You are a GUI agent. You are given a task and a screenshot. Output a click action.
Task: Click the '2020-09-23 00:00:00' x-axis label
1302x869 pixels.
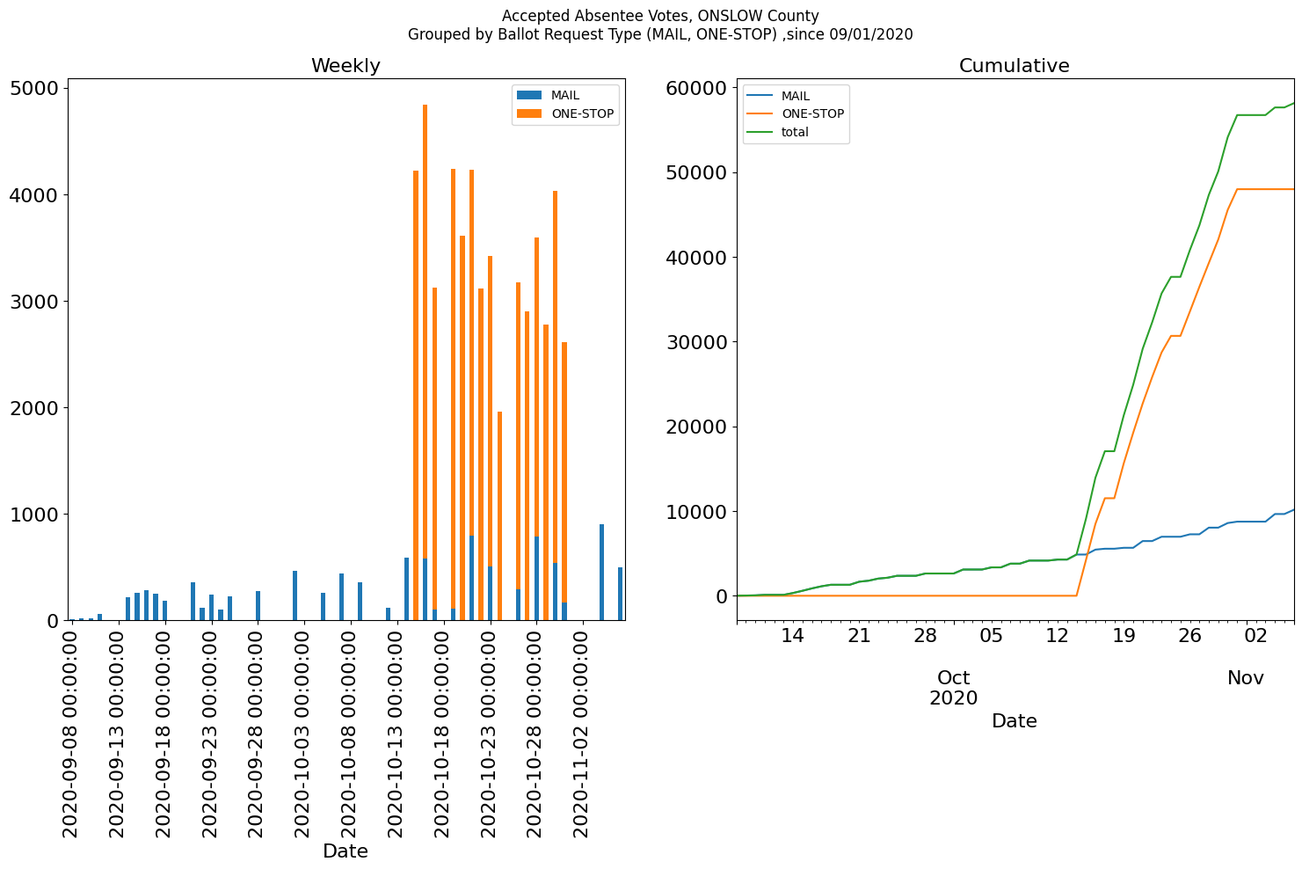(211, 733)
